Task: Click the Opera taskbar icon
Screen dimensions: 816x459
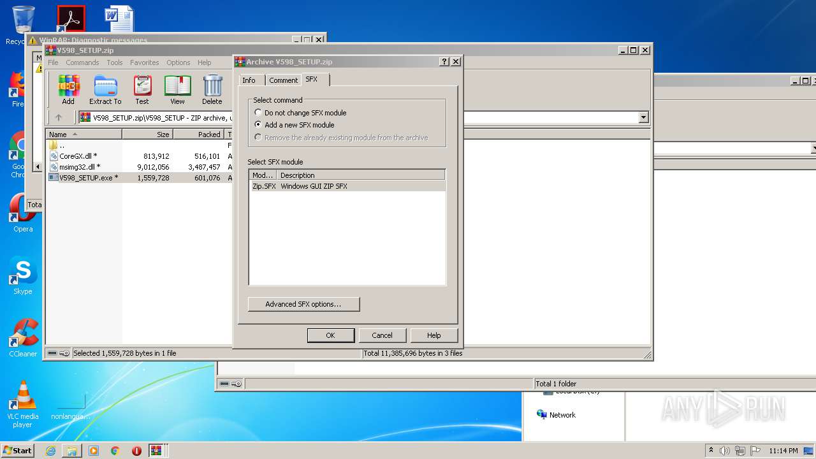Action: (136, 451)
